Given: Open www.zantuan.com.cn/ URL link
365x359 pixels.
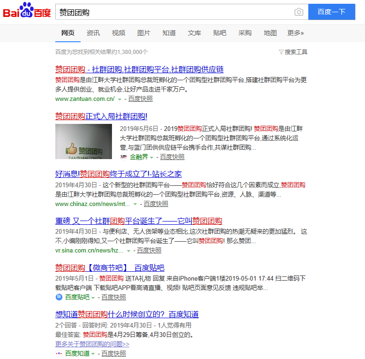Looking at the screenshot, I should pyautogui.click(x=85, y=99).
